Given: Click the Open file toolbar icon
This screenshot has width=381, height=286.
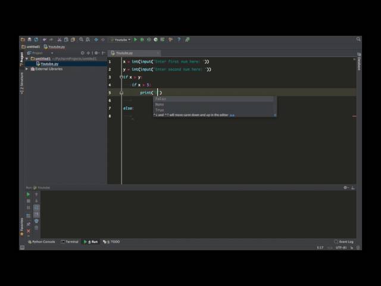Looking at the screenshot, I should [23, 39].
